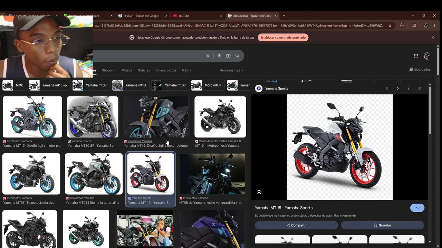Click Establecer como predeterminado button
Screen dimensions: 442x248
point(283,38)
